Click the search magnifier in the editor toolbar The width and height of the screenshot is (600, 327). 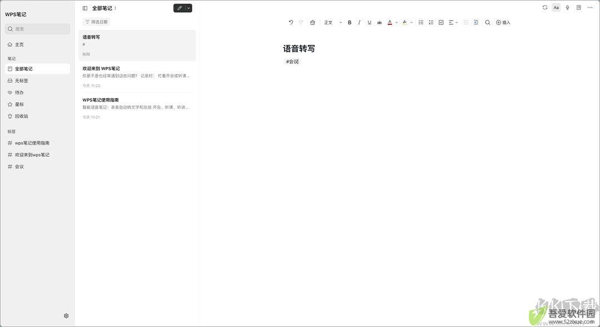pyautogui.click(x=488, y=23)
